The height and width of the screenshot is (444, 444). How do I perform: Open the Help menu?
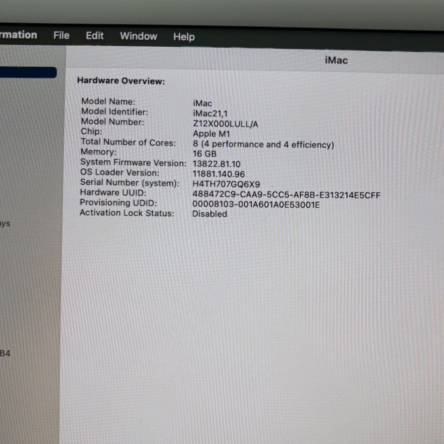point(184,37)
